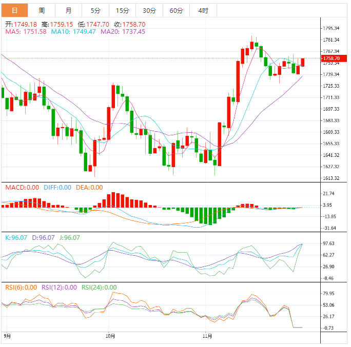Screen dimensions: 351x347
Task: Click the MA5 legend label
Action: [x=26, y=32]
